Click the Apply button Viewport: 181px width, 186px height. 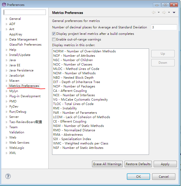165,164
